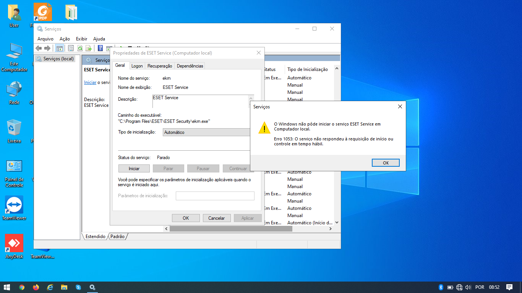Viewport: 522px width, 293px height.
Task: Open Skype from the taskbar
Action: tap(78, 287)
